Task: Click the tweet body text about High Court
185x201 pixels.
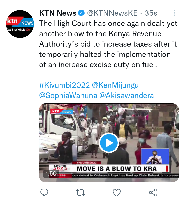Action: point(108,44)
